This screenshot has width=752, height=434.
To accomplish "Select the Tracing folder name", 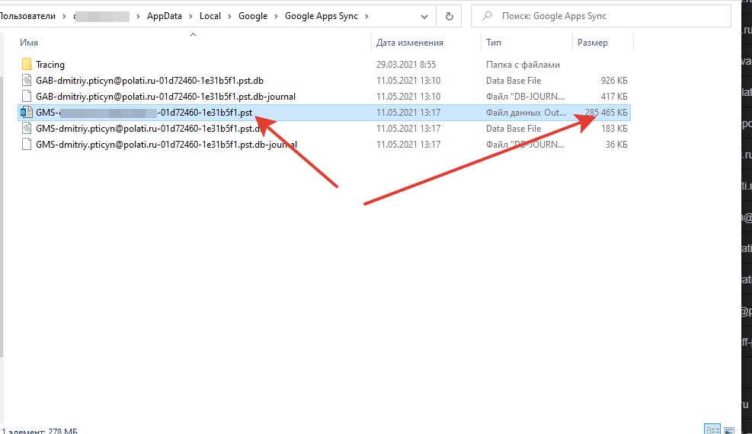I will [50, 65].
